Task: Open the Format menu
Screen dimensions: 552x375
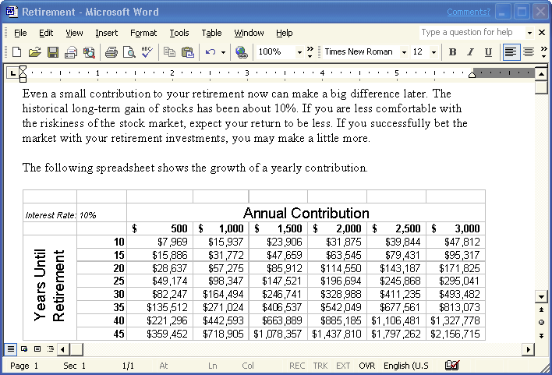Action: click(143, 33)
